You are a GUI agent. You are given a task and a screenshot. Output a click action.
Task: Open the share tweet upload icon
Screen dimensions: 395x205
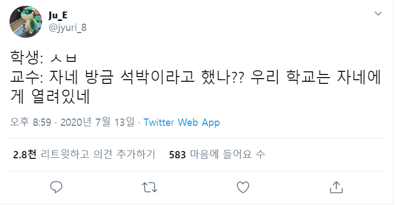(x=336, y=187)
